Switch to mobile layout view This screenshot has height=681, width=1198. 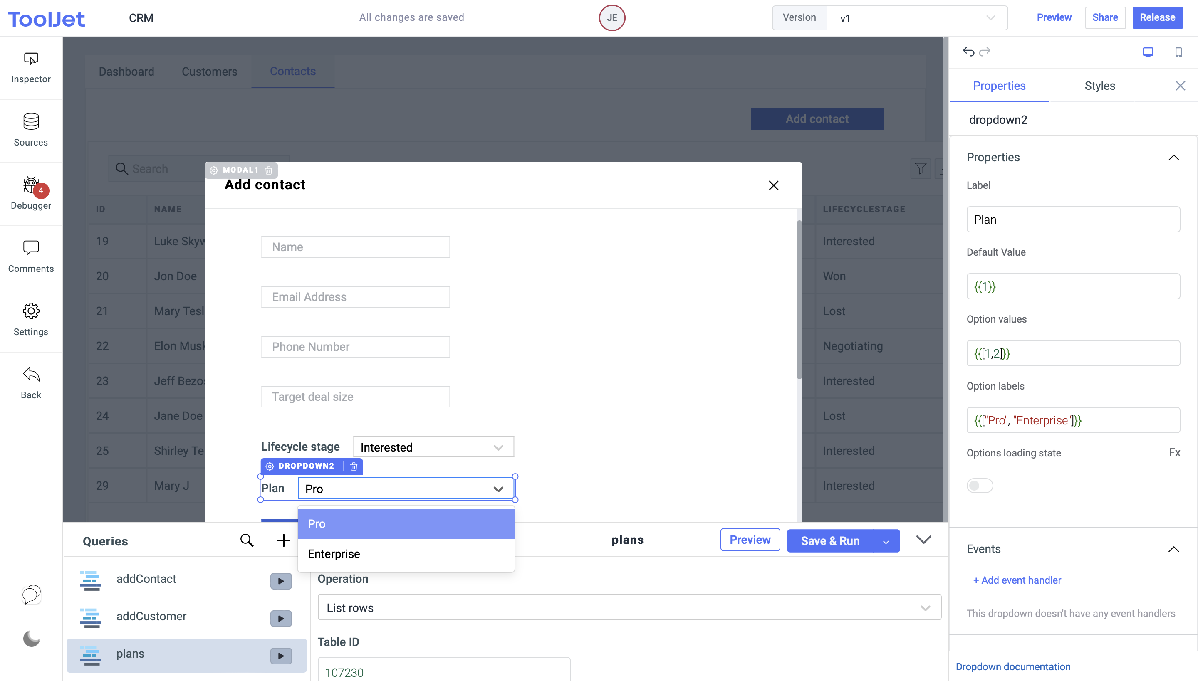1178,52
